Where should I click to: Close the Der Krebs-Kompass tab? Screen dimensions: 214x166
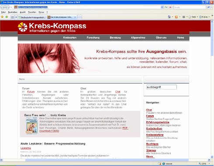tap(75, 17)
